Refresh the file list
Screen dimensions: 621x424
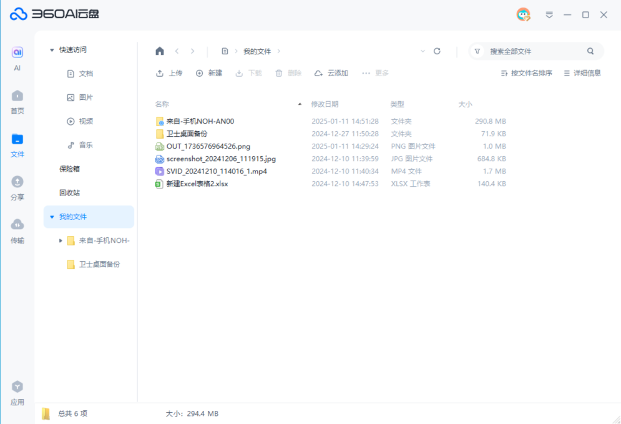[437, 51]
